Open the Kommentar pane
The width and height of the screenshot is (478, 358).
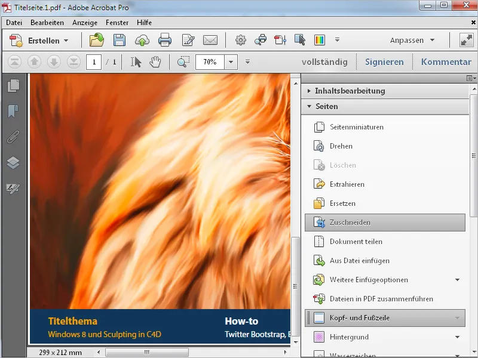tap(446, 62)
